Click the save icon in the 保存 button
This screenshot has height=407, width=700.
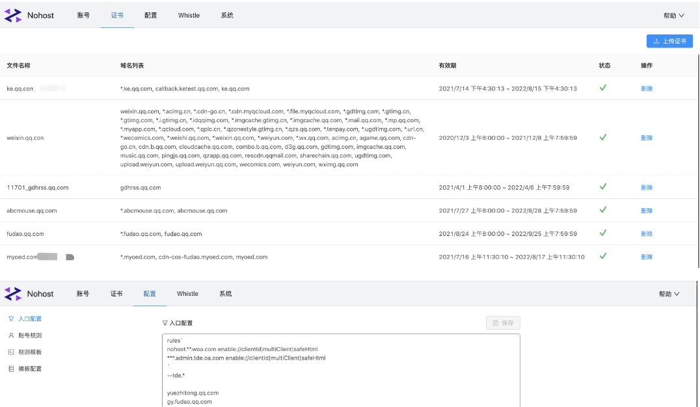click(x=496, y=322)
